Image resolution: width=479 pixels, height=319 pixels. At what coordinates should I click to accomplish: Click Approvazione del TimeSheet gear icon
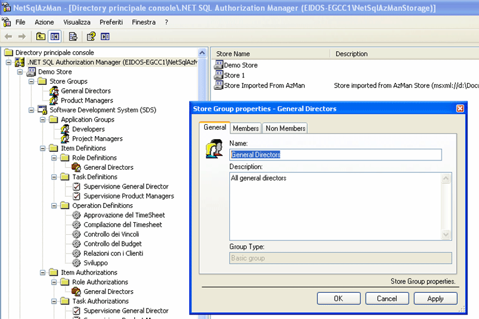tap(76, 215)
